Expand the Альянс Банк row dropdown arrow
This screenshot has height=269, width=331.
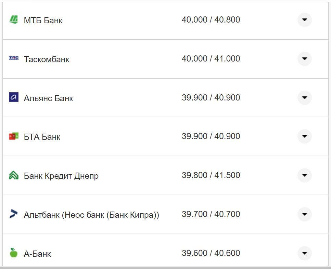304,98
